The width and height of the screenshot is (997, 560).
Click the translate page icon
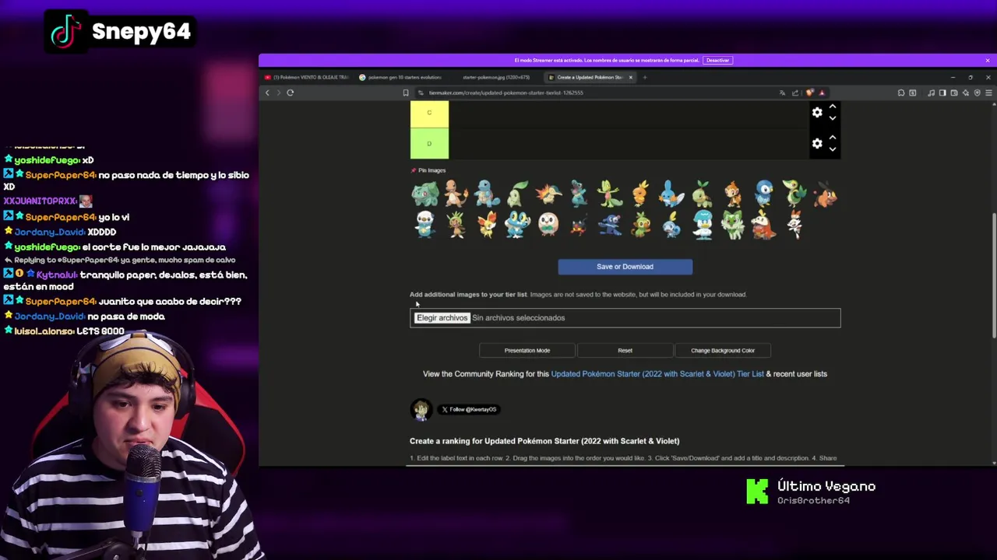pyautogui.click(x=782, y=93)
